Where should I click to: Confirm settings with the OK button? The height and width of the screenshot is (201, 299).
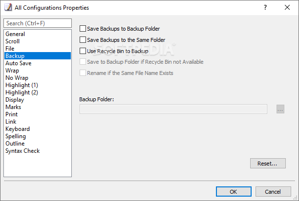coord(234,191)
